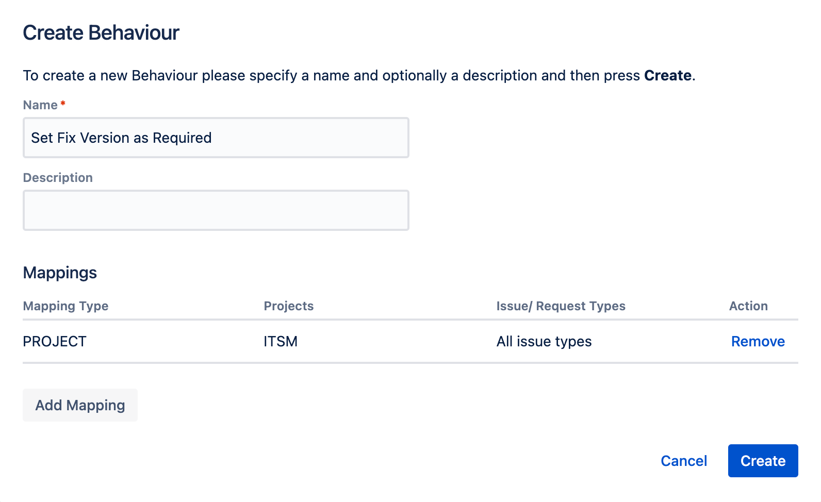Select the All issue types cell
The height and width of the screenshot is (502, 821).
pyautogui.click(x=544, y=341)
